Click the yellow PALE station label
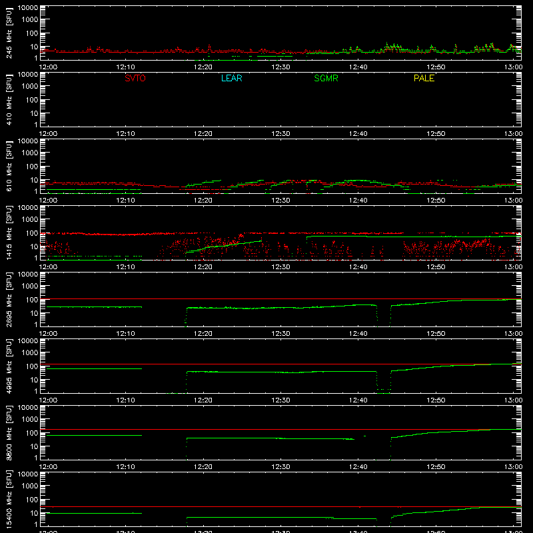Viewport: 533px width, 533px height. (424, 78)
